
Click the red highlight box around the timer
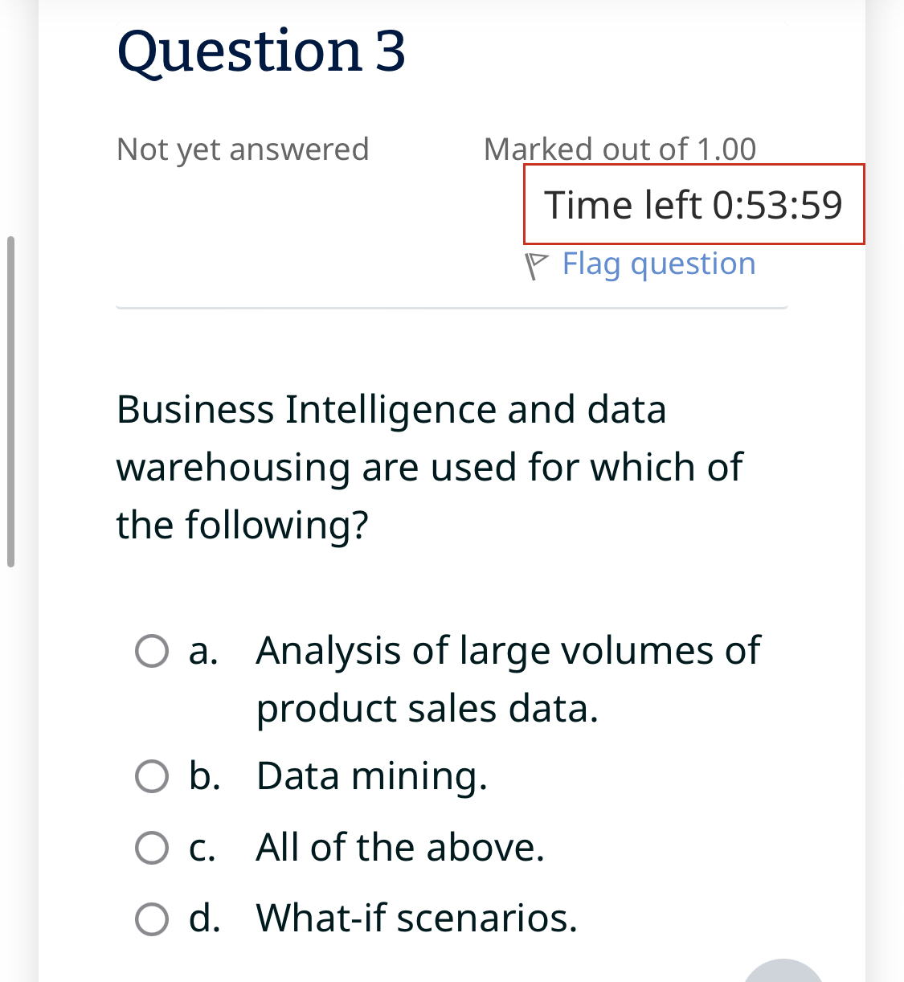pyautogui.click(x=693, y=169)
